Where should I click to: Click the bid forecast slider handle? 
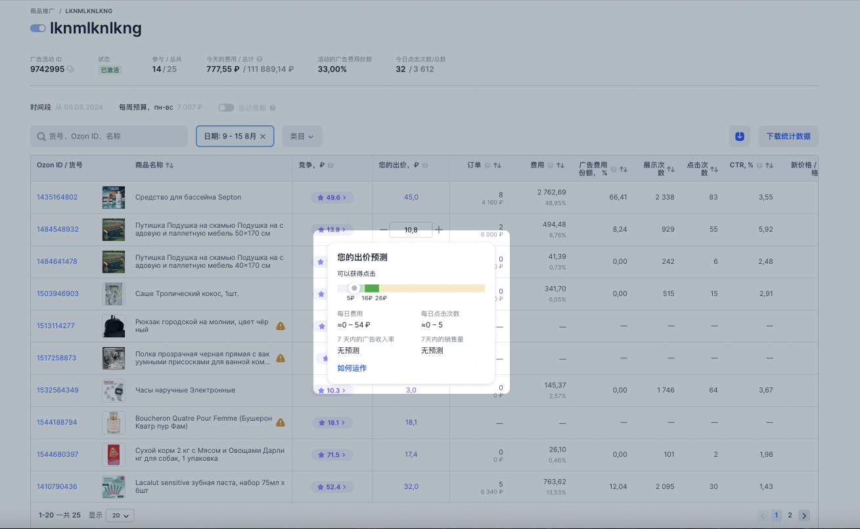tap(354, 288)
